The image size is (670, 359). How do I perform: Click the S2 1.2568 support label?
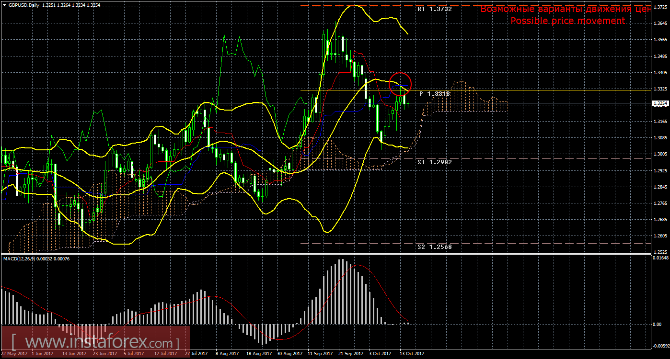tap(434, 247)
